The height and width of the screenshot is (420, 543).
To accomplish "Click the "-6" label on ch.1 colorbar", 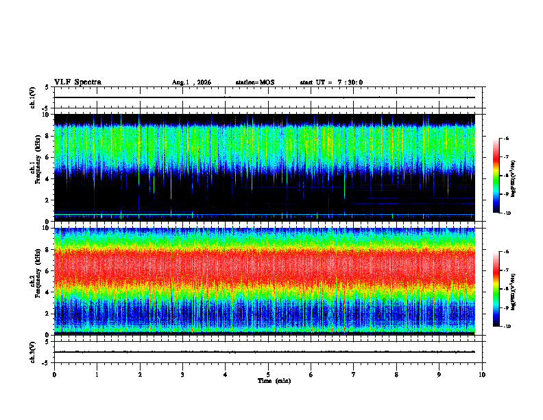I will pos(506,139).
